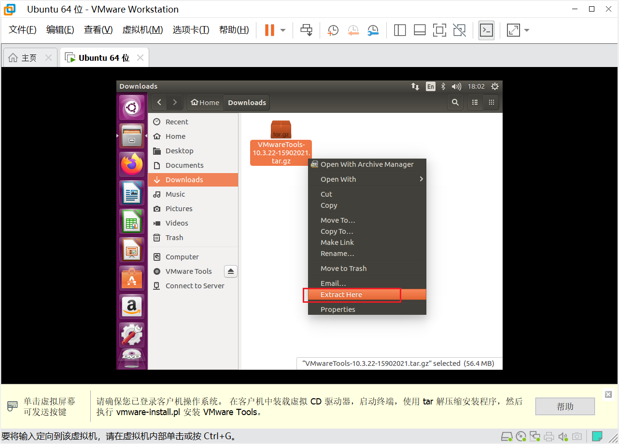Open the 查看(V) menu
Screen dimensions: 619x444
(98, 30)
